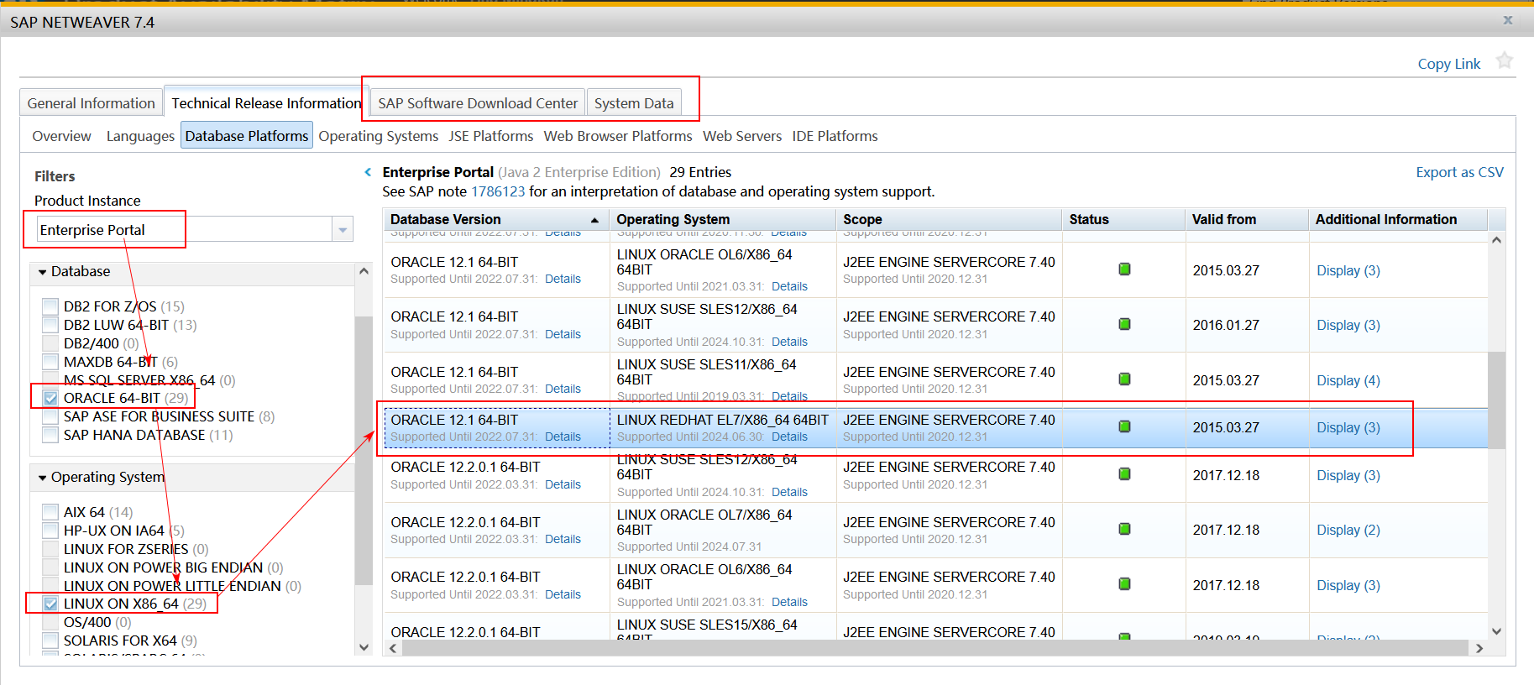Image resolution: width=1534 pixels, height=685 pixels.
Task: Uncheck the LINUX ON X86_64 filter
Action: coord(50,604)
